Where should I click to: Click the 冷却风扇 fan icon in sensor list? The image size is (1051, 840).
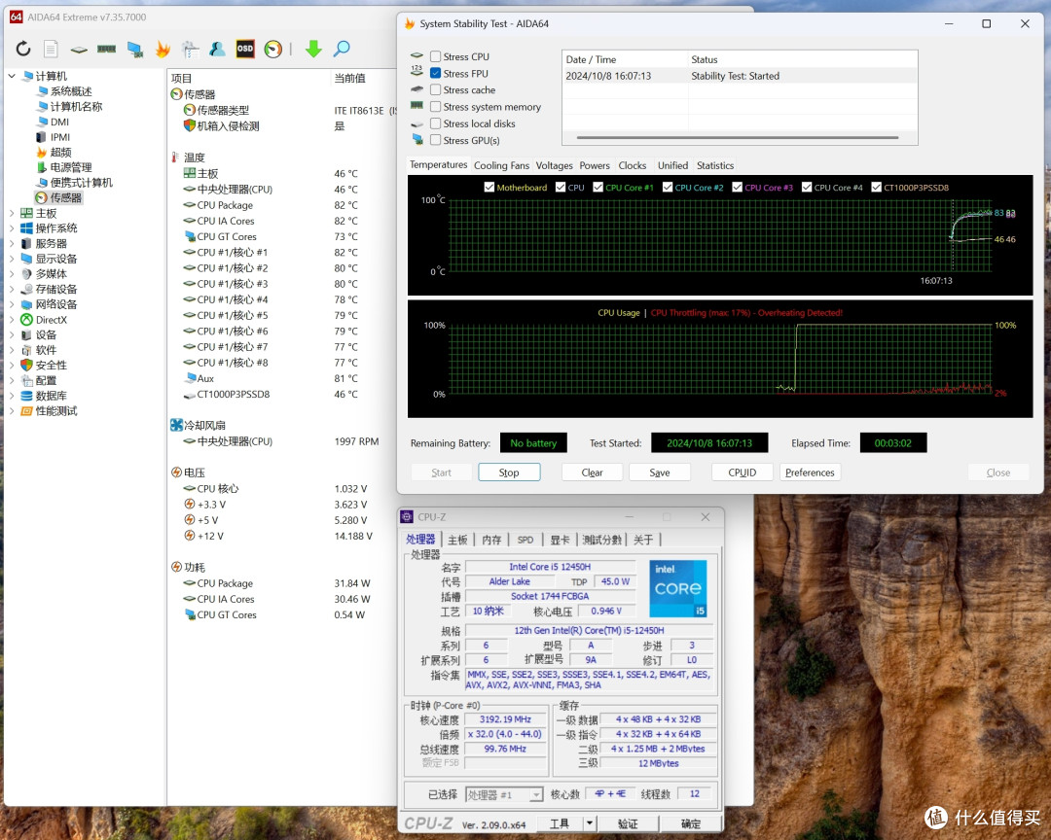(x=177, y=426)
